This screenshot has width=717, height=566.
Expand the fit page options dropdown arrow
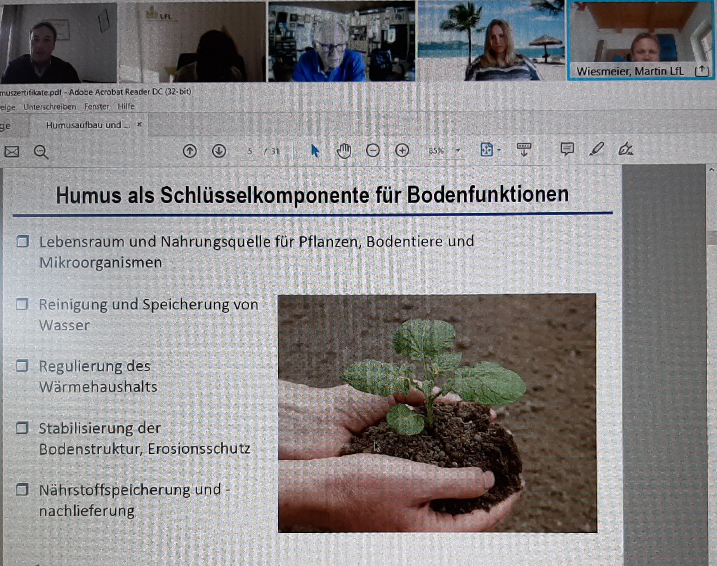click(x=499, y=150)
